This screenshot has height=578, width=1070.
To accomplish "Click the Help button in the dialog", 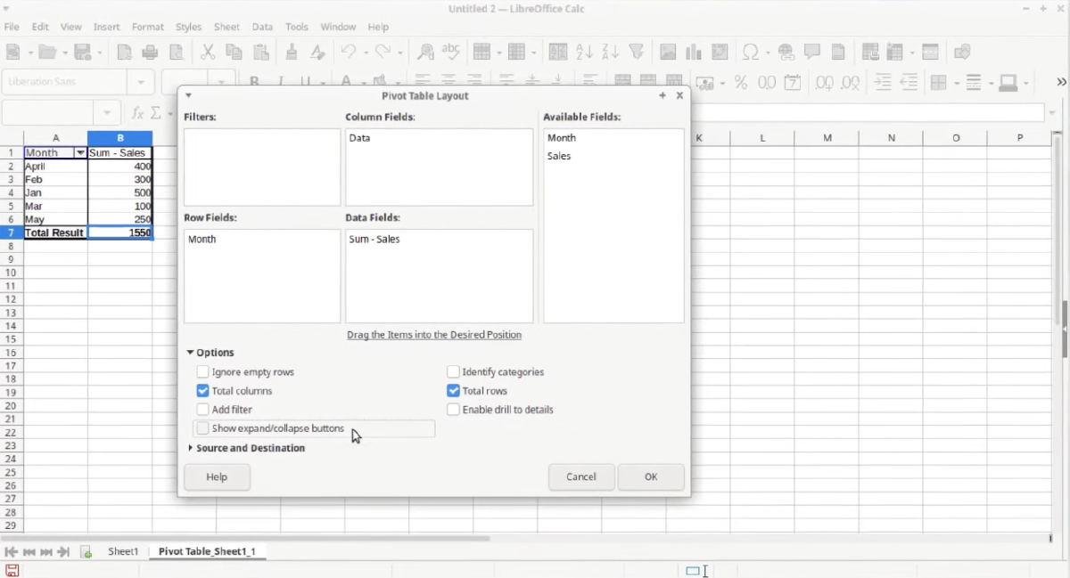I will pos(217,476).
